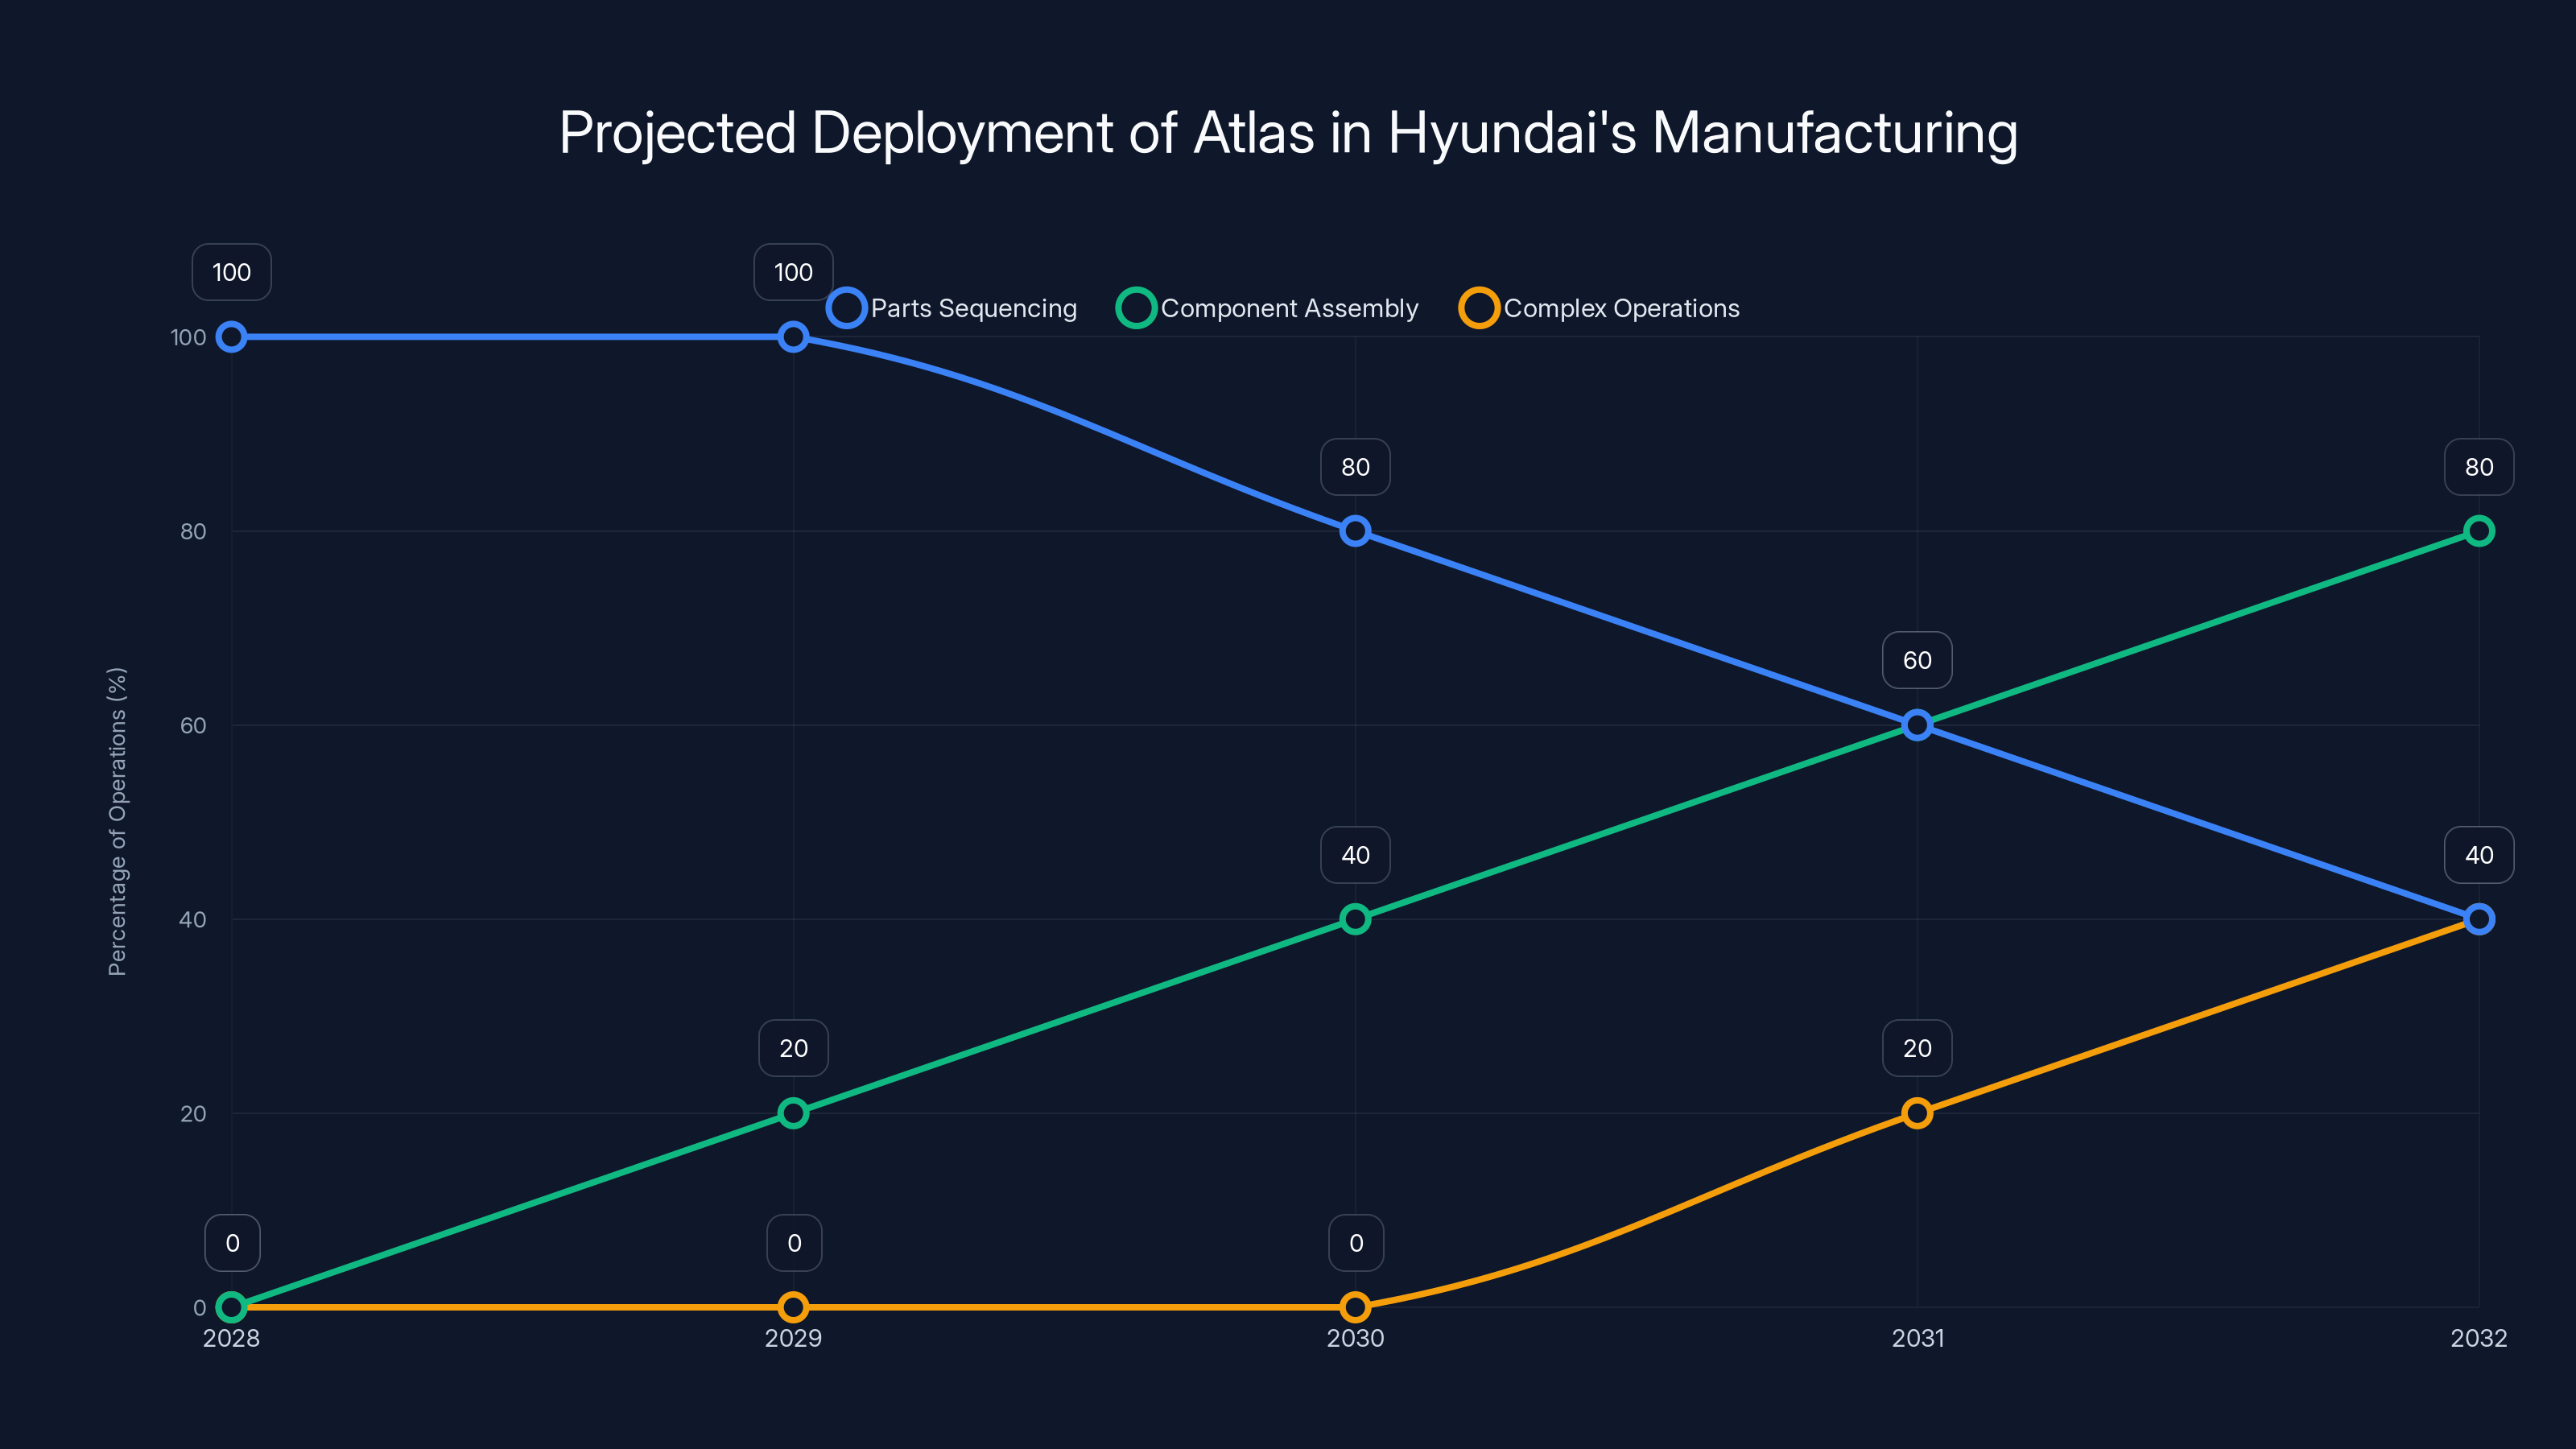Select the Parts Sequencing legend text
This screenshot has width=2576, height=1449.
973,308
